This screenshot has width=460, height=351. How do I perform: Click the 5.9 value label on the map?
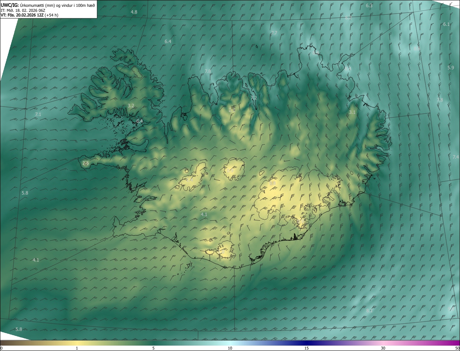[451, 68]
